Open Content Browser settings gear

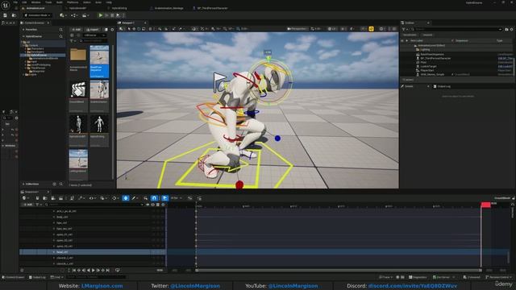point(112,30)
